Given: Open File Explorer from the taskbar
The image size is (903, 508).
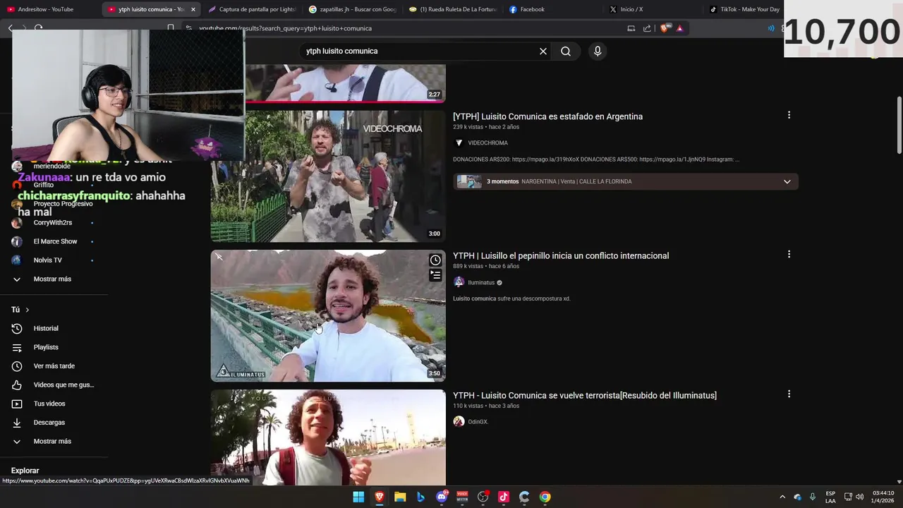Looking at the screenshot, I should pos(400,497).
